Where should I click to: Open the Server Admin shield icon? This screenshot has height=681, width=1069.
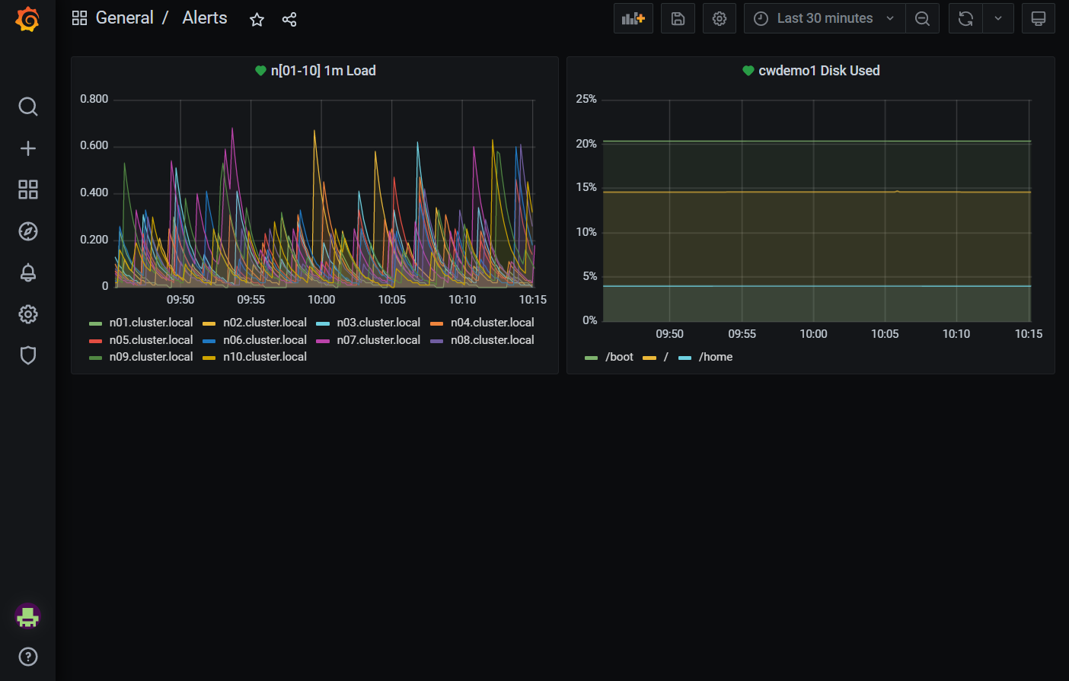pos(27,355)
